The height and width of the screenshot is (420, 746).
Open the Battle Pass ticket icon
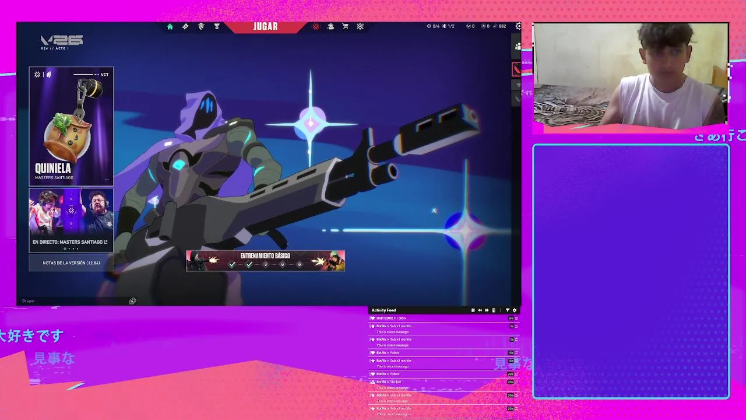[185, 26]
